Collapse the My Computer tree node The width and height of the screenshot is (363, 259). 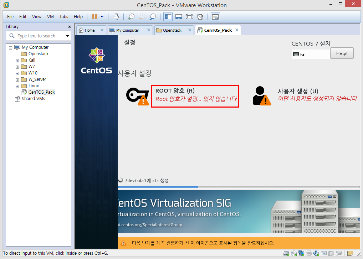point(10,48)
